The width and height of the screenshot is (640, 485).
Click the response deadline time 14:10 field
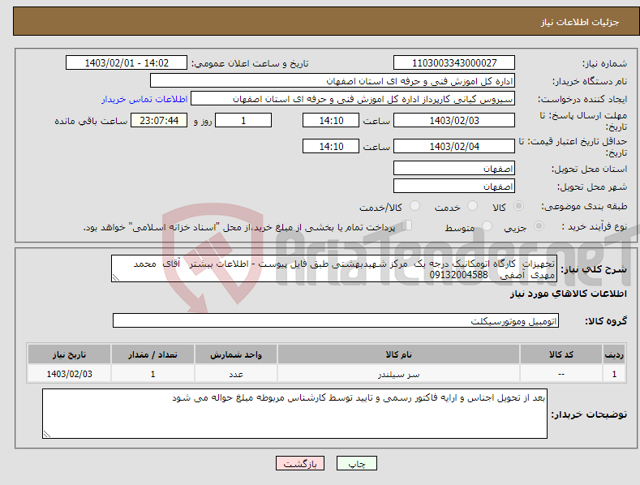click(331, 120)
